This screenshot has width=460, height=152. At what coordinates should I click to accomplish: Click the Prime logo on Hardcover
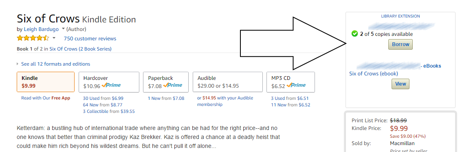click(111, 86)
